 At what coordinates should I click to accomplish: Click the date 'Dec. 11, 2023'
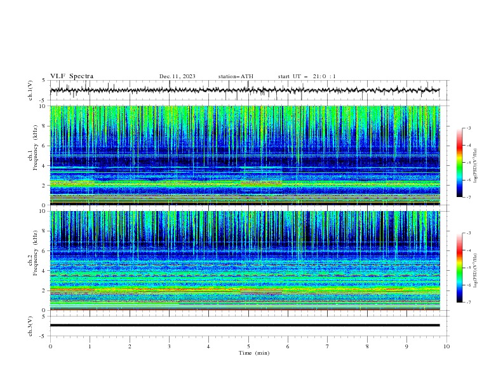click(177, 76)
